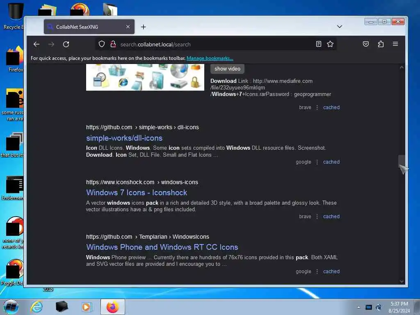This screenshot has width=420, height=315.
Task: Click the iconshock.com URL text
Action: click(142, 182)
